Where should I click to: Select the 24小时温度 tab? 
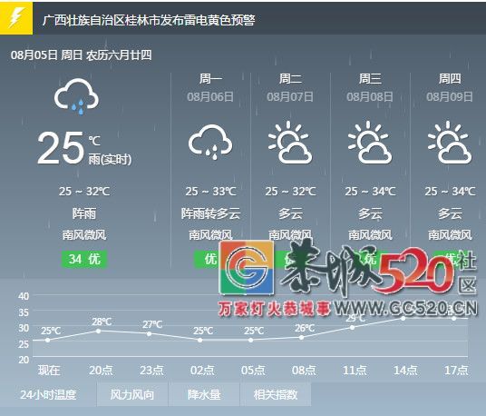(48, 394)
